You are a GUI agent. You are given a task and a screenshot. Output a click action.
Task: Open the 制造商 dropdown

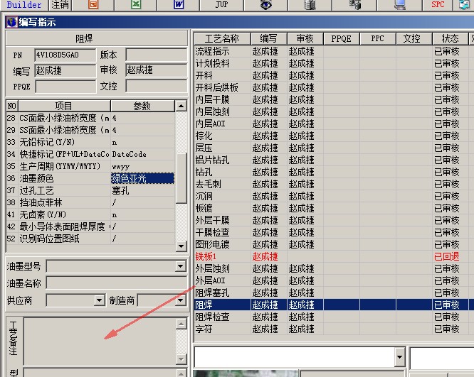pos(181,300)
